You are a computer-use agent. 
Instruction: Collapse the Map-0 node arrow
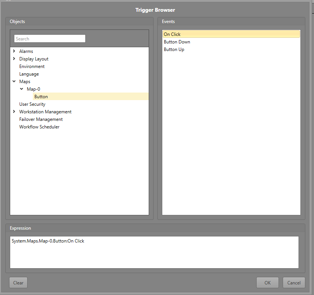pyautogui.click(x=22, y=89)
